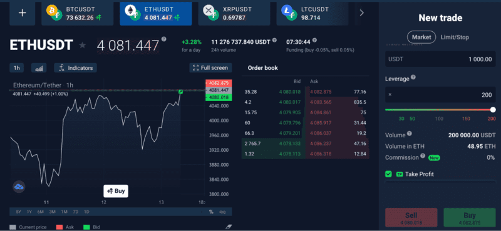Click bid price 4 080.018 in order book
The width and height of the screenshot is (501, 231).
click(x=290, y=92)
